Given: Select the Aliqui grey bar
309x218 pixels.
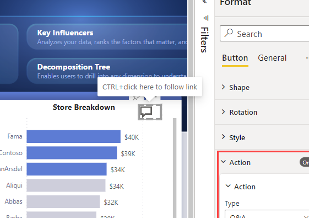Looking at the screenshot, I should click(x=66, y=185).
